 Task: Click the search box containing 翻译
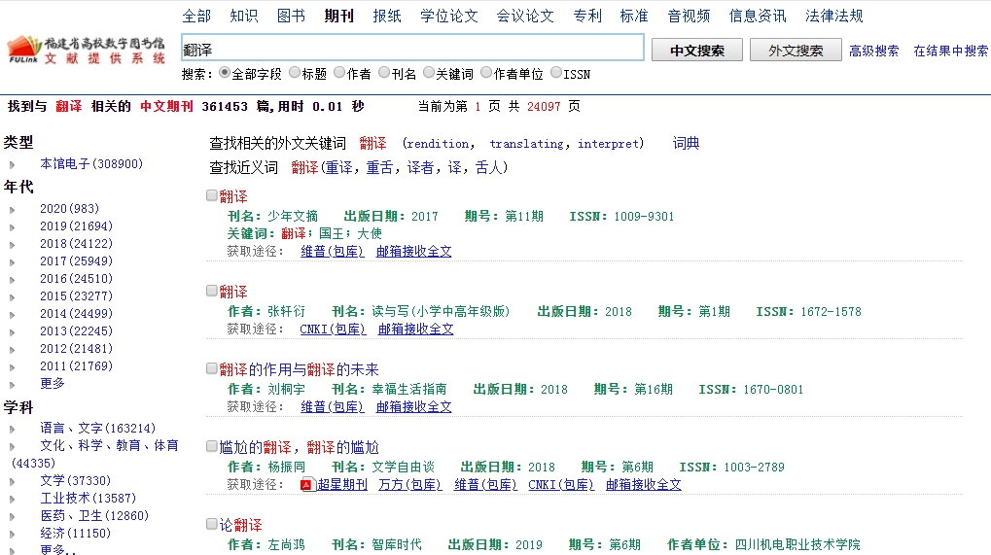pyautogui.click(x=412, y=49)
